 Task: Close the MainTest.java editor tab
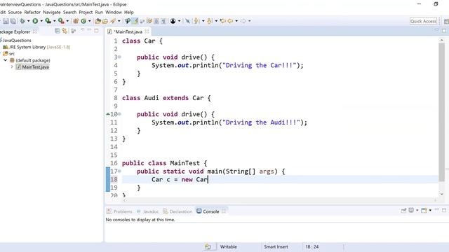(147, 31)
